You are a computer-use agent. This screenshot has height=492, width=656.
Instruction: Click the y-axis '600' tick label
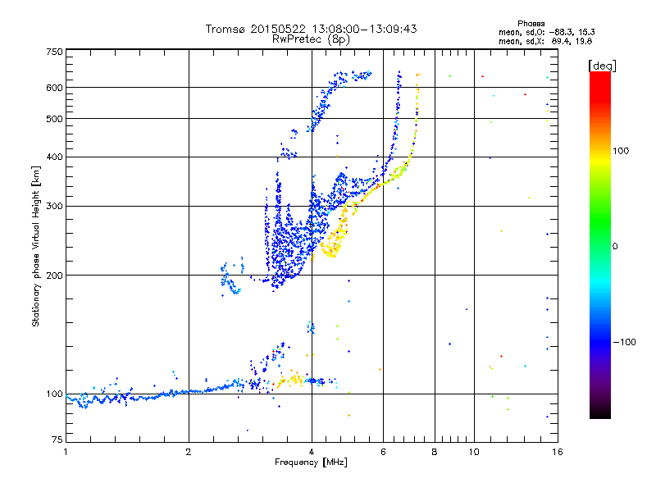(54, 88)
